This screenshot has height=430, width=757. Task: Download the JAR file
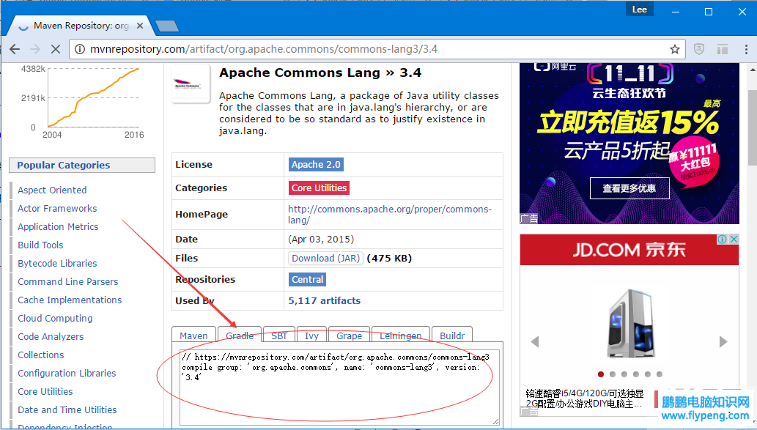tap(326, 258)
